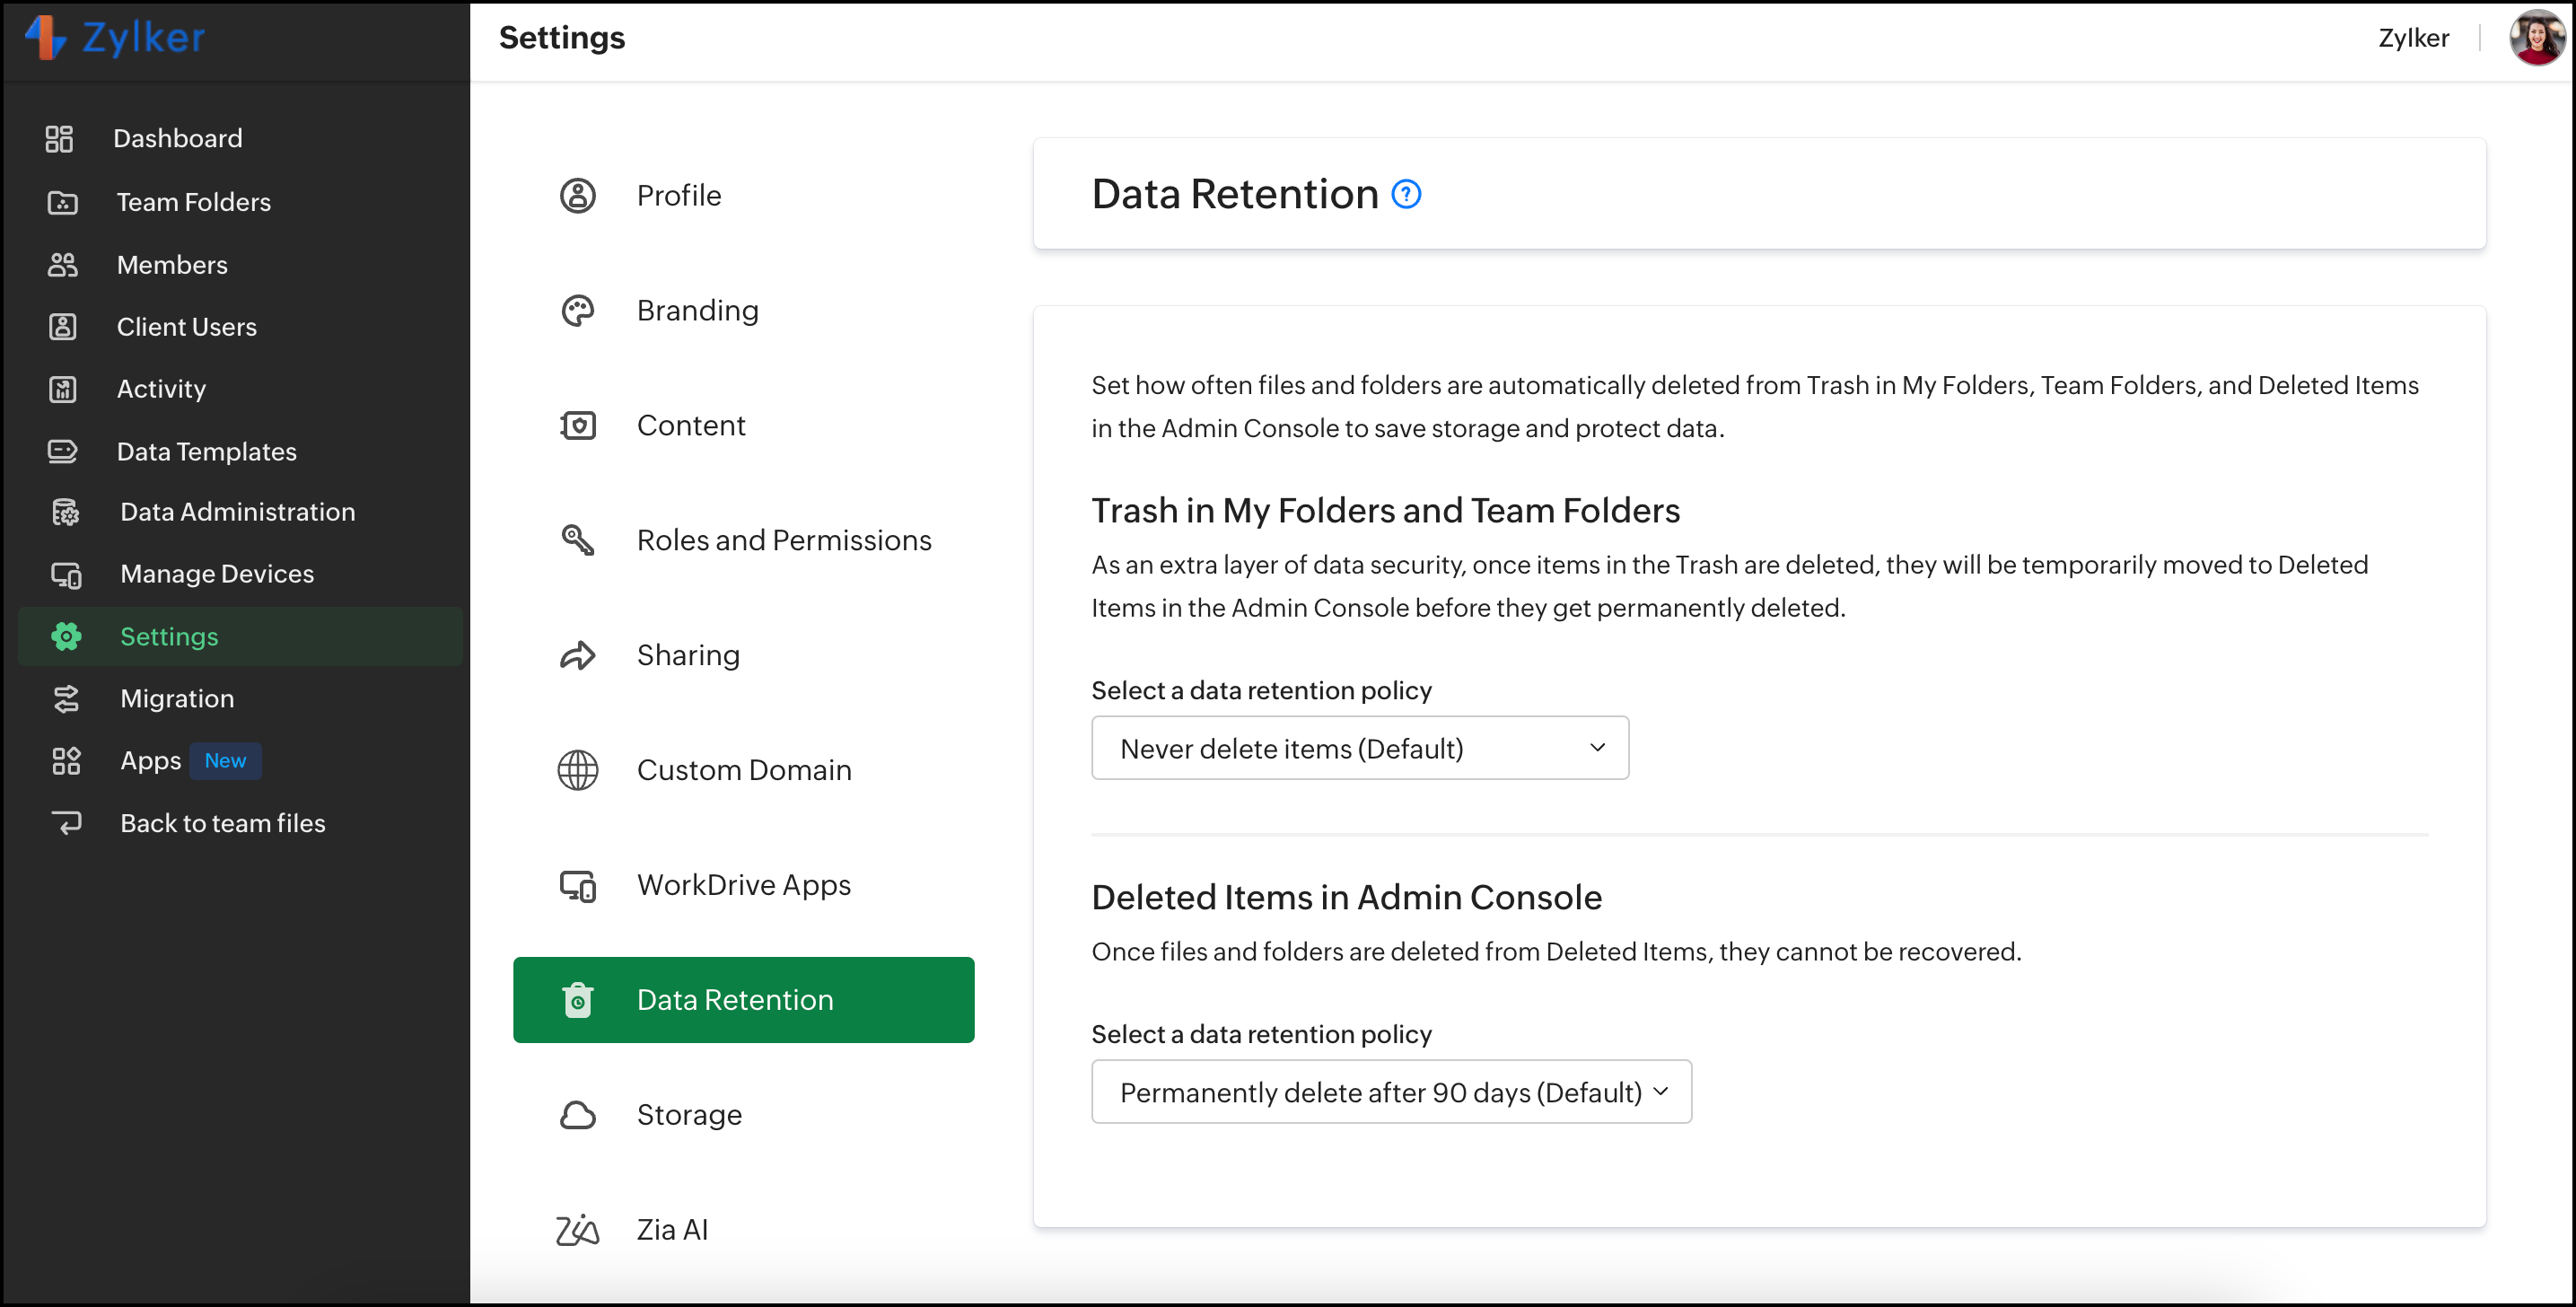Click the Data Administration database icon
This screenshot has height=1307, width=2576.
pyautogui.click(x=65, y=512)
